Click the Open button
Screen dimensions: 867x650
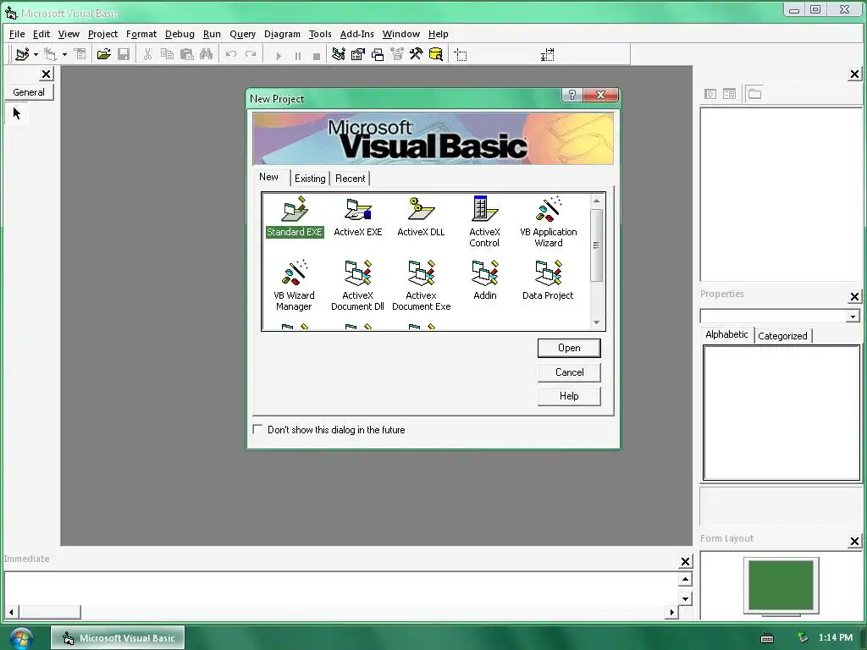coord(569,348)
